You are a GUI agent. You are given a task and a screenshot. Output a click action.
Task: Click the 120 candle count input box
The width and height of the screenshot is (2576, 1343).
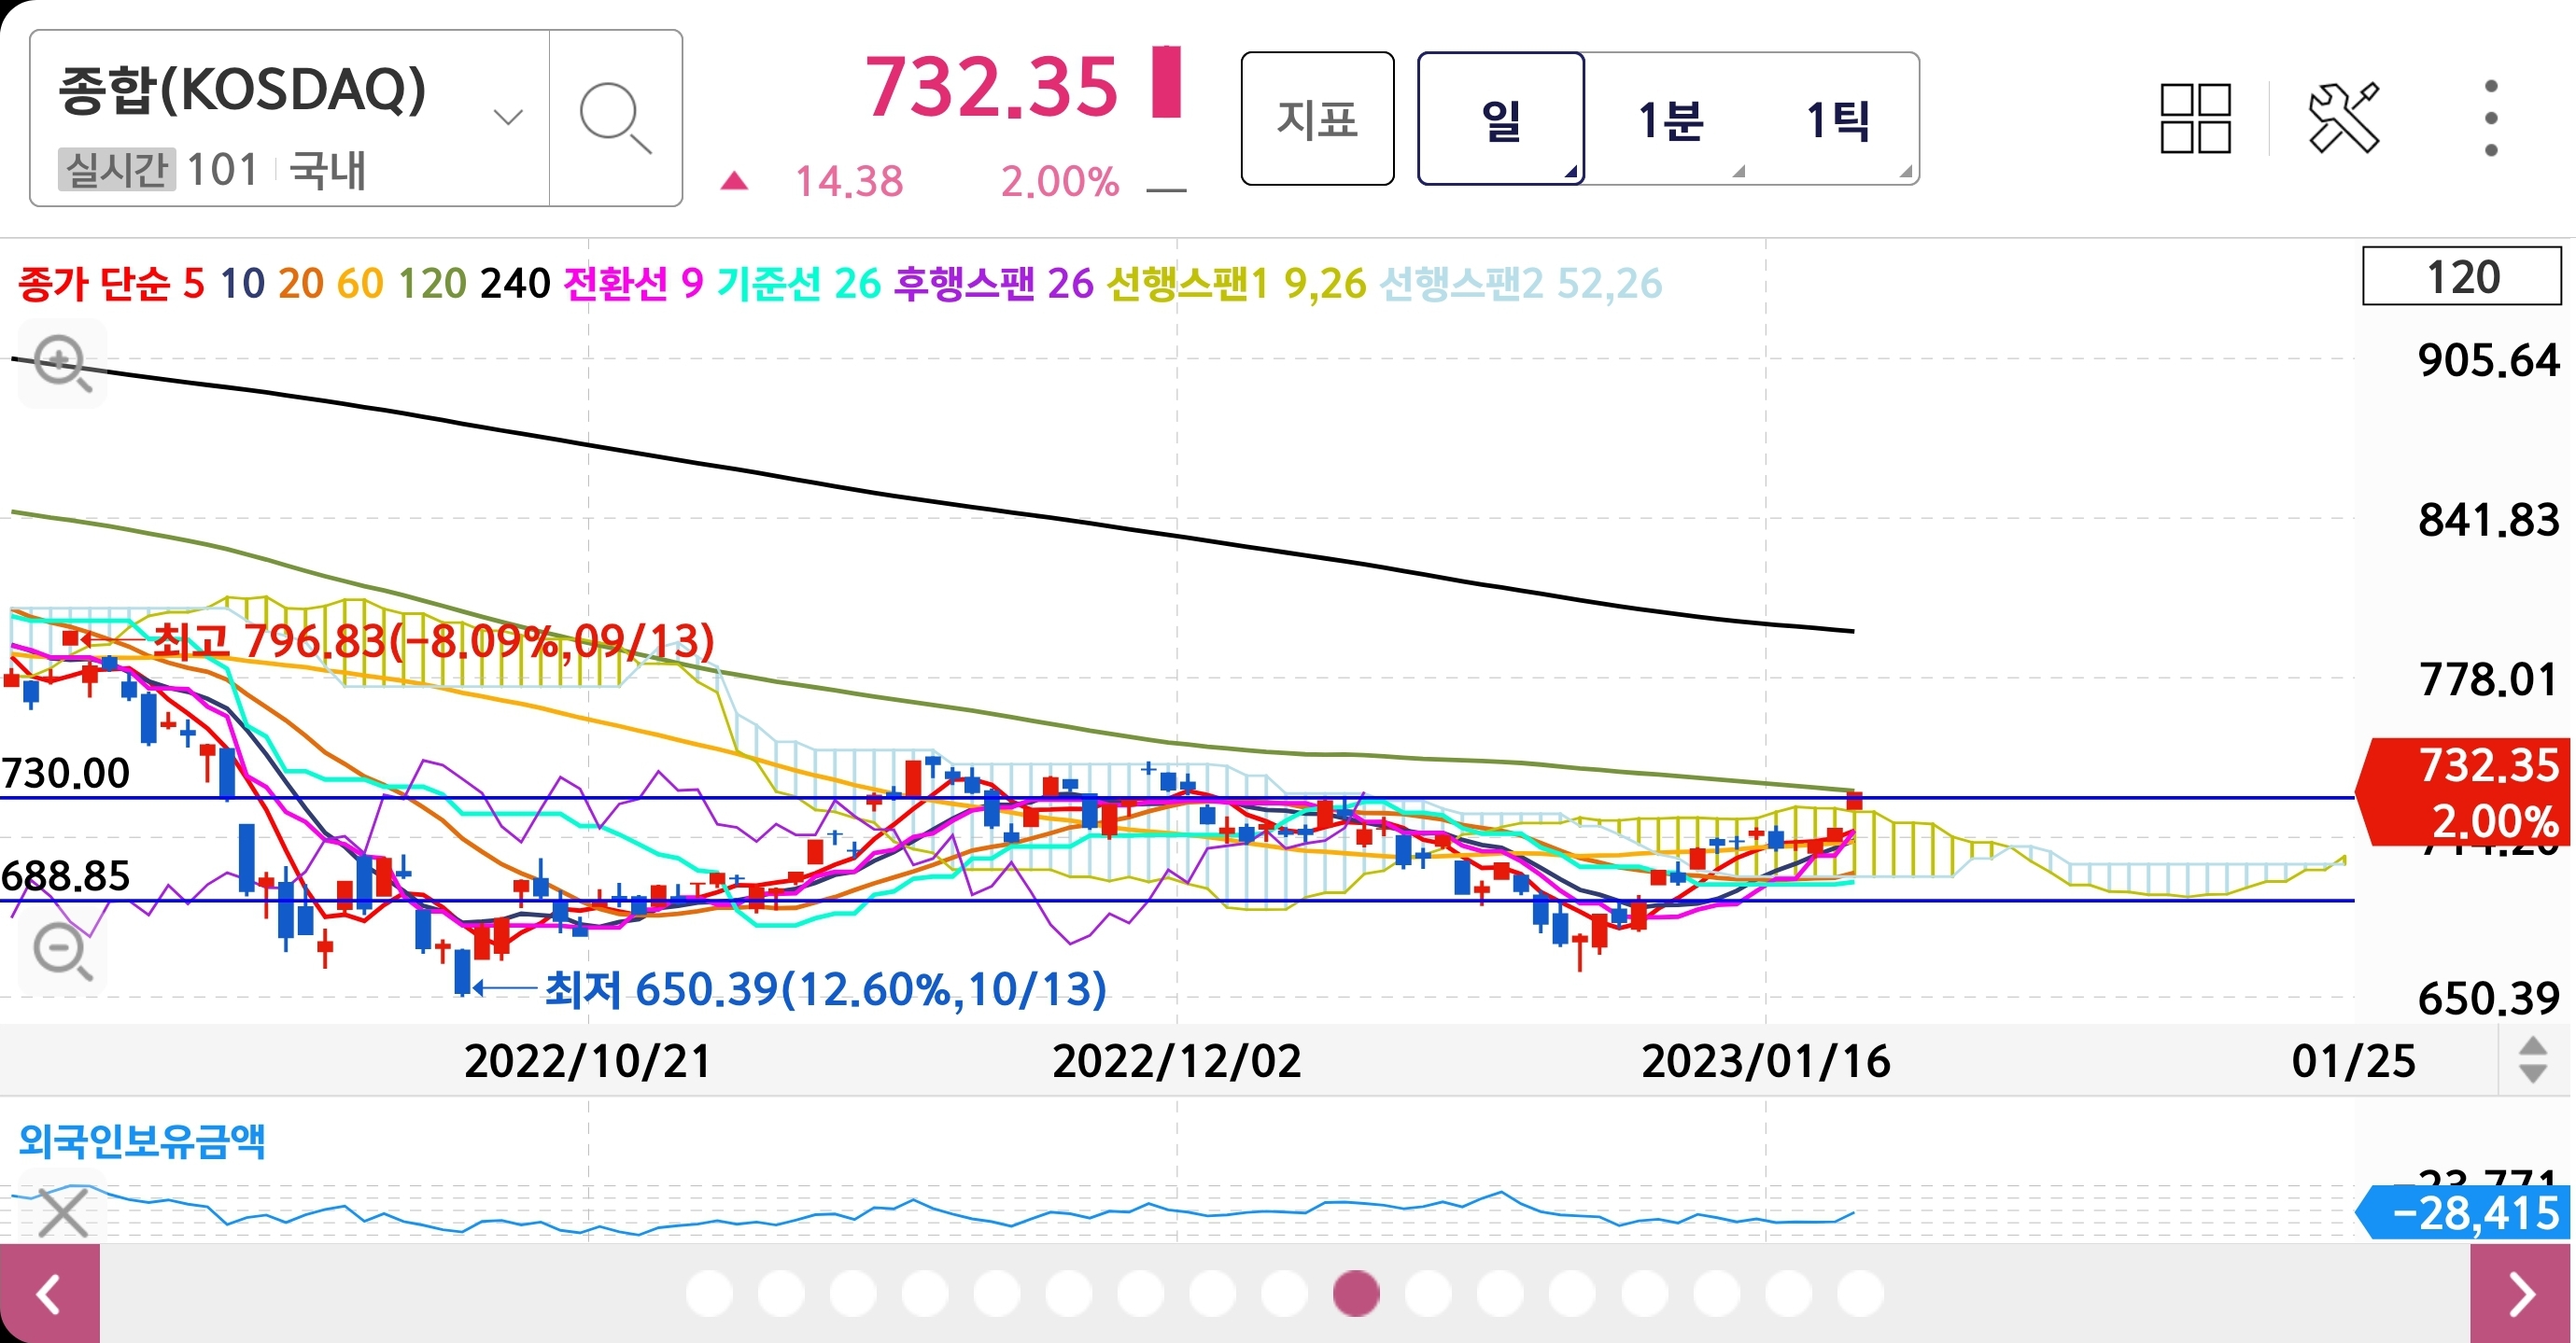click(x=2461, y=277)
